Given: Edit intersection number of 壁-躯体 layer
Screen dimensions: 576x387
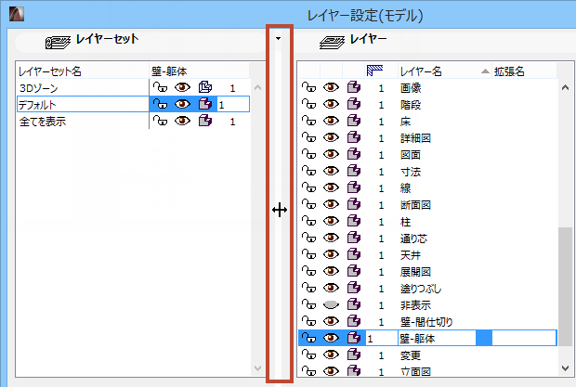Looking at the screenshot, I should (381, 338).
